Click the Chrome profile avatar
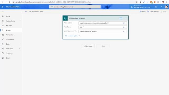This screenshot has width=169, height=95. 163,2
